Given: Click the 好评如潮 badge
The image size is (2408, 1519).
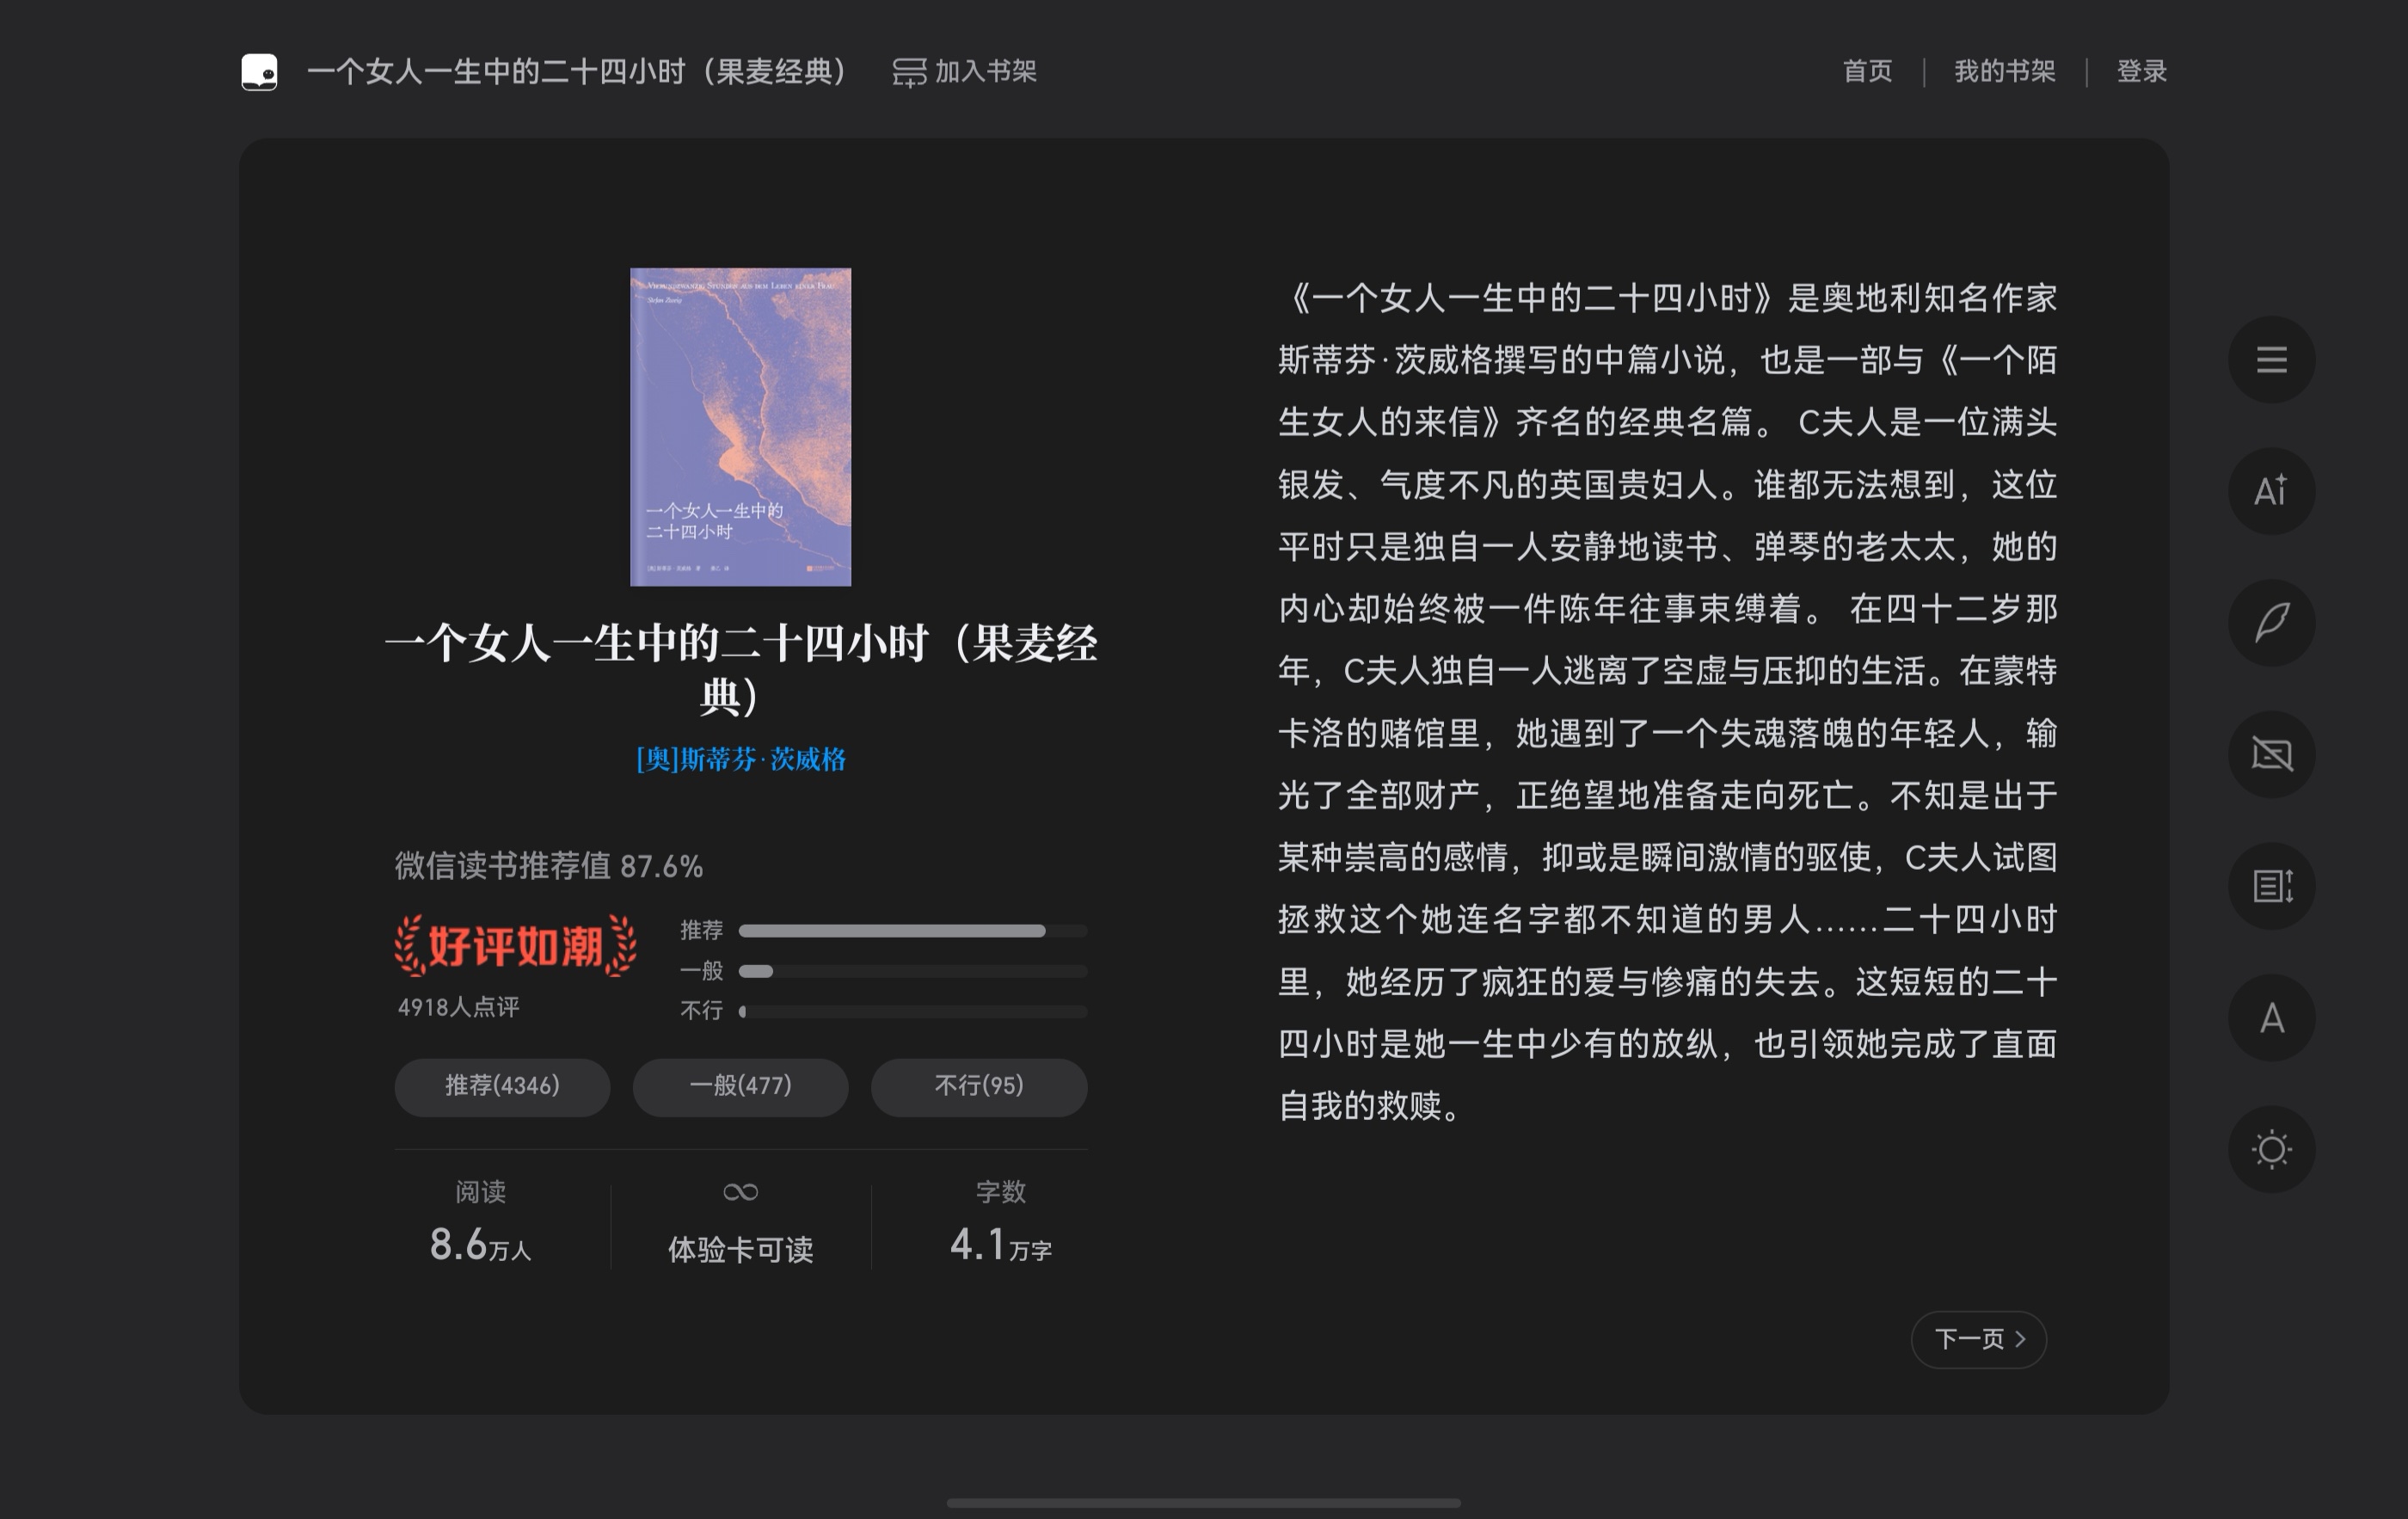Looking at the screenshot, I should (516, 946).
